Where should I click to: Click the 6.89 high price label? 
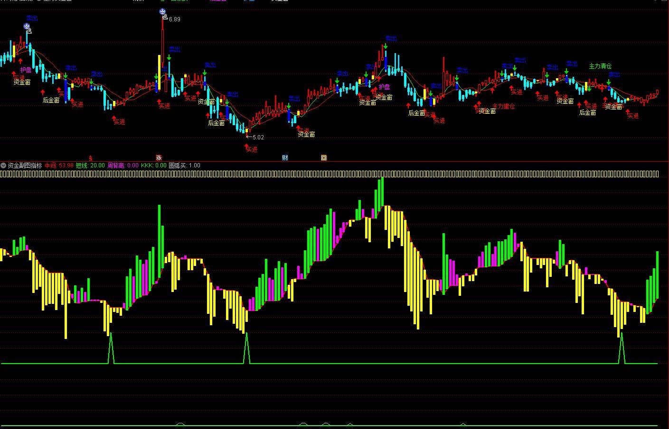point(175,19)
